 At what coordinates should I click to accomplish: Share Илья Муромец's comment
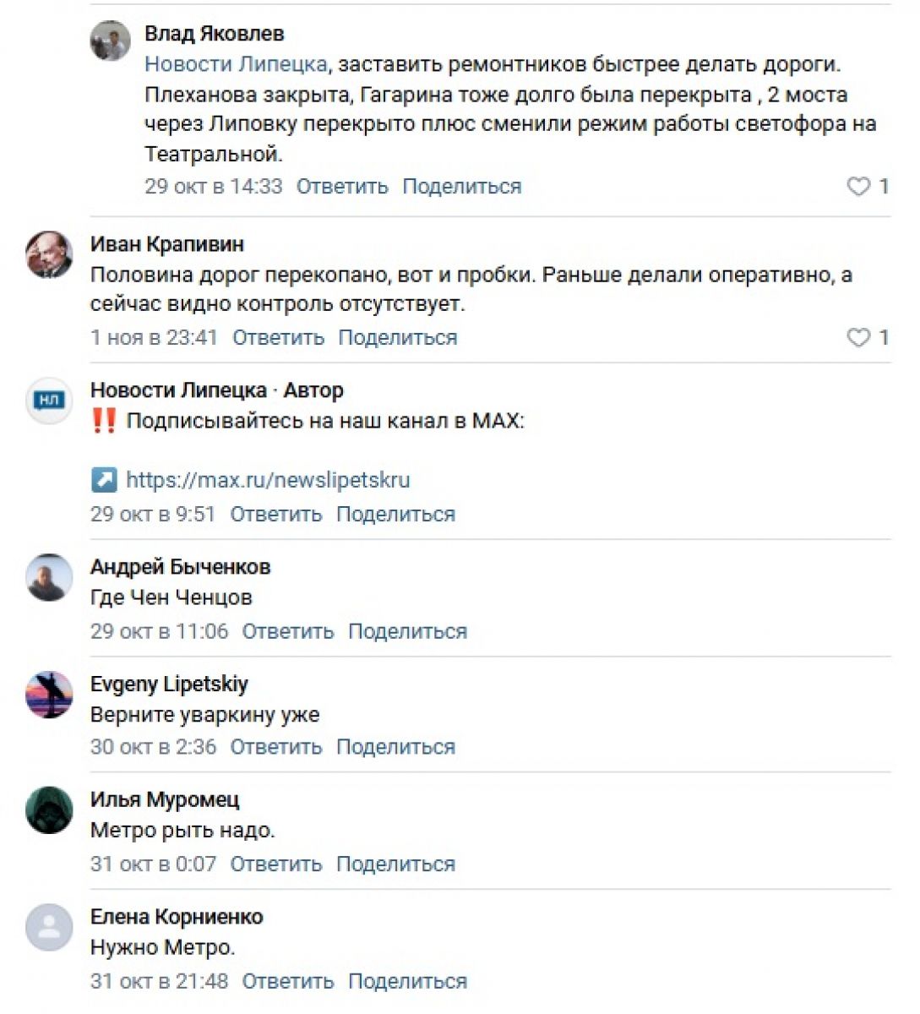coord(395,864)
